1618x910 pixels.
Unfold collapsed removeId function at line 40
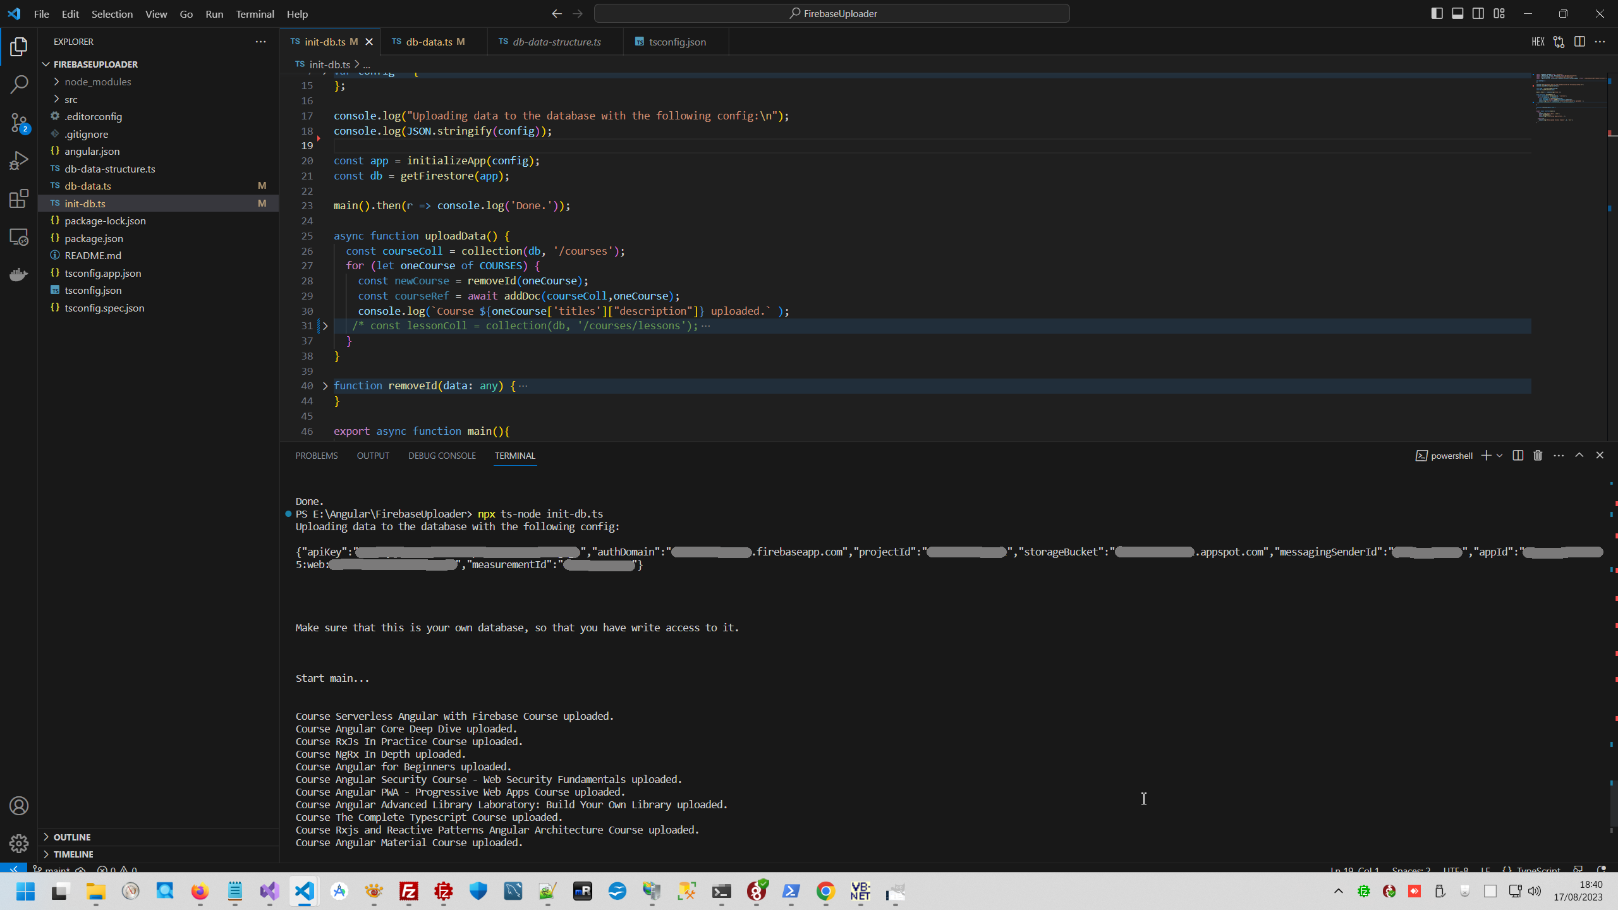click(x=325, y=386)
